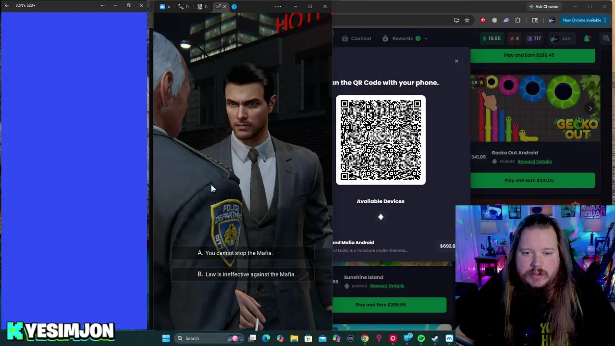Screen dimensions: 615x346
Task: Open the red Chrome extension icon
Action: pyautogui.click(x=483, y=20)
